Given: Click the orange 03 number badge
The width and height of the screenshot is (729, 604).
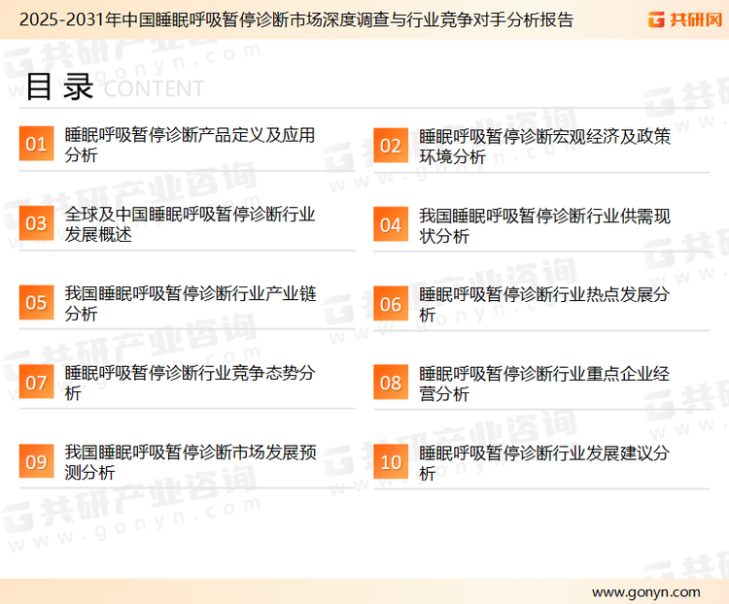Looking at the screenshot, I should [x=36, y=223].
